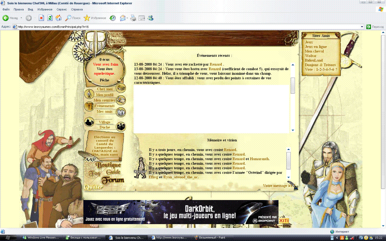
Task: Click the Evénements exclamation icon
Action: (x=89, y=106)
